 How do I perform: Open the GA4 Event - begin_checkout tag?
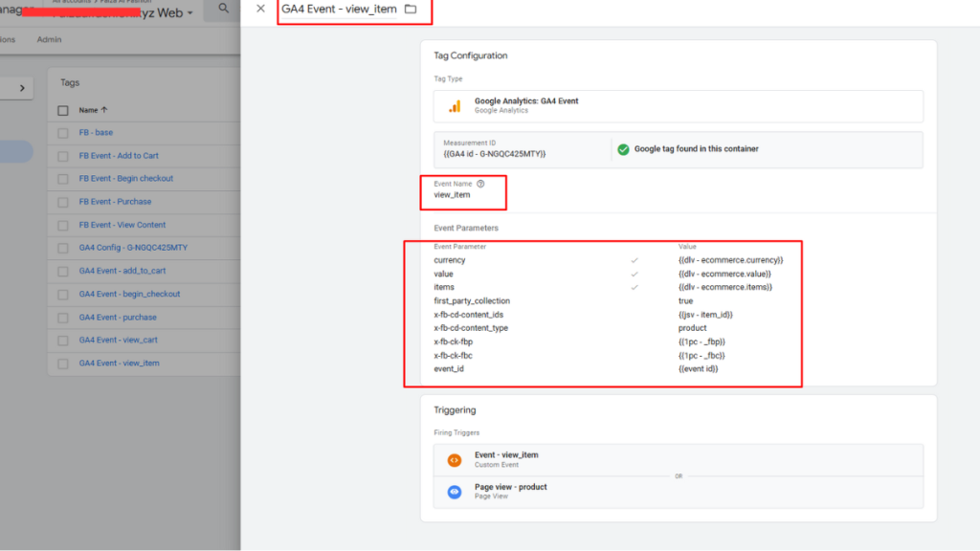point(129,294)
